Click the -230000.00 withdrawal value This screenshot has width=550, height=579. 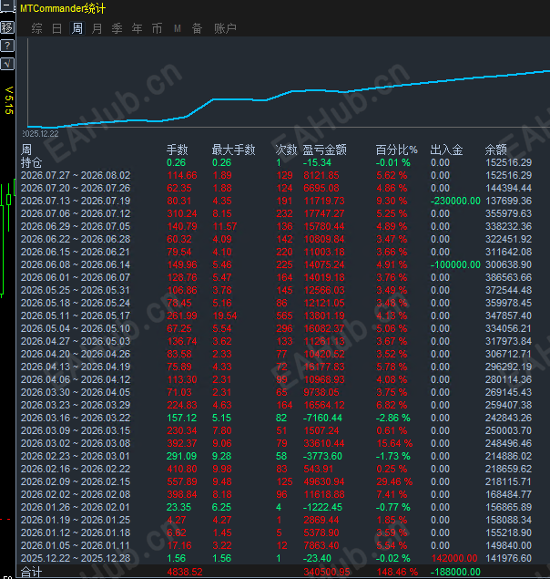455,201
